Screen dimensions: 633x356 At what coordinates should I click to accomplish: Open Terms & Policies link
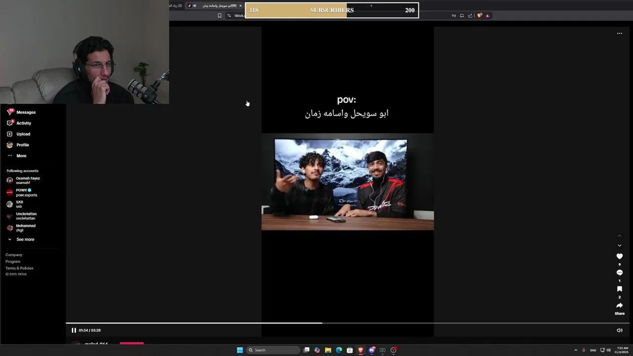coord(19,268)
